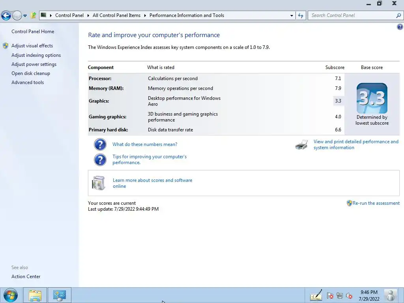
Task: Open Help with the blue question icon
Action: 400,27
